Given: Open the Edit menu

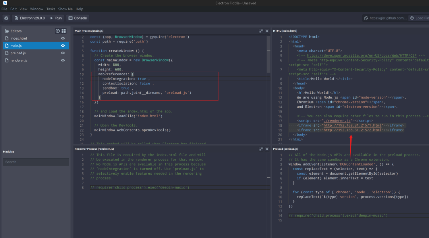Looking at the screenshot, I should (x=14, y=9).
